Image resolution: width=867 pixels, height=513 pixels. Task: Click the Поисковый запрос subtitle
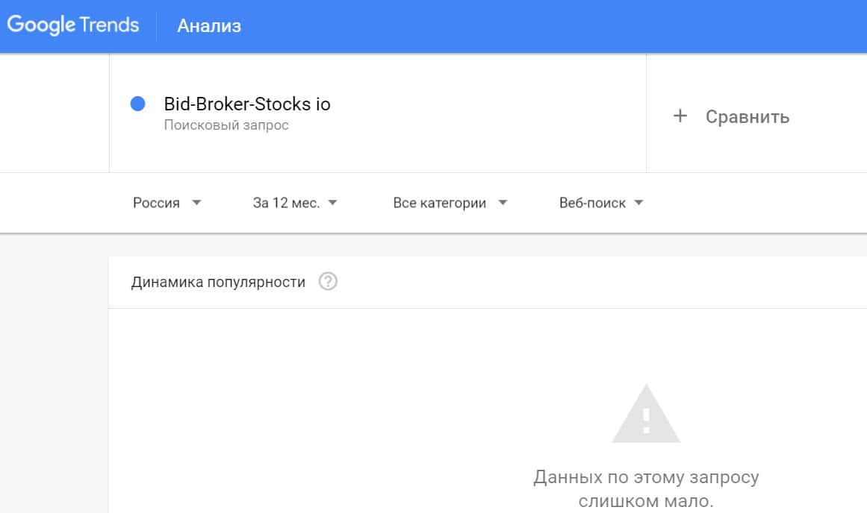(x=226, y=125)
